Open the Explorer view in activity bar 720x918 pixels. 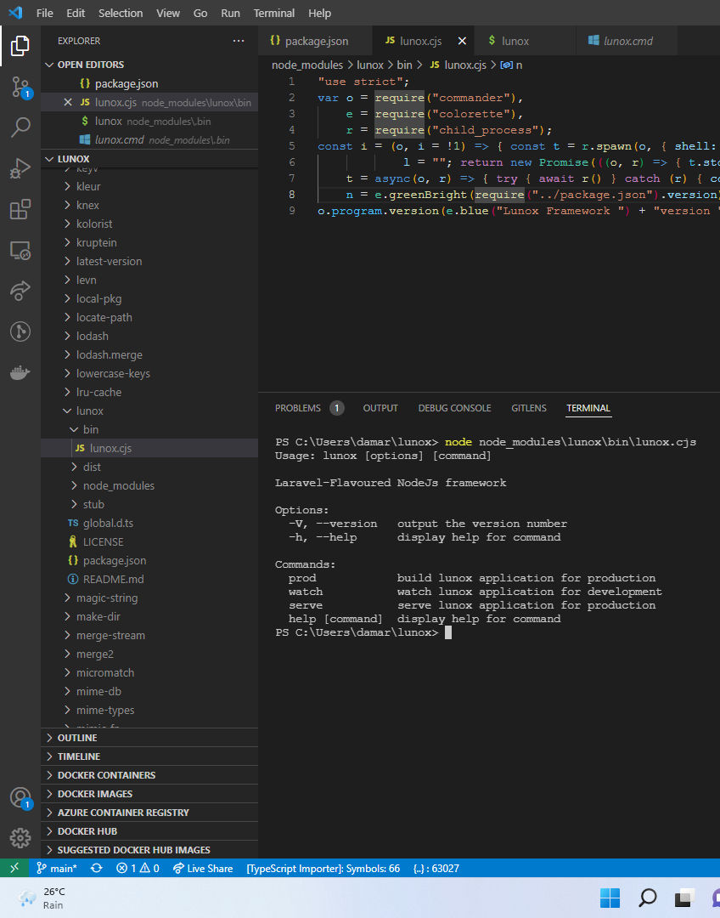pos(20,46)
